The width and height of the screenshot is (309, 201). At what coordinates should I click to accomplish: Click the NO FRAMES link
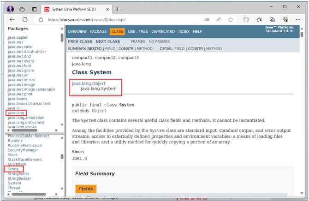(159, 41)
